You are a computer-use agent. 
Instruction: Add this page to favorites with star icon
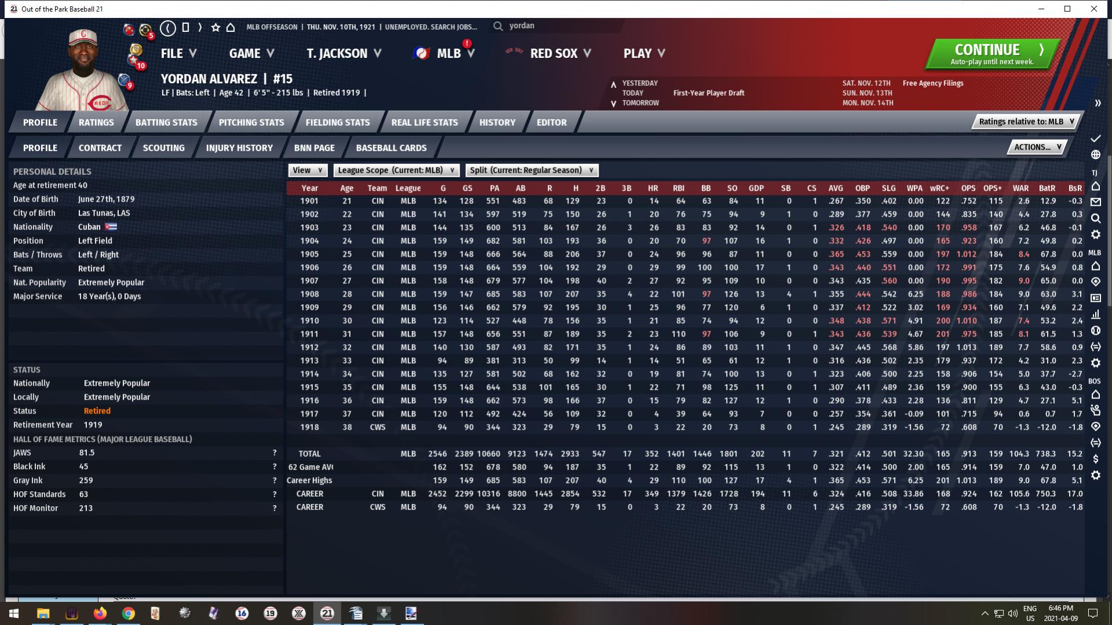(216, 27)
